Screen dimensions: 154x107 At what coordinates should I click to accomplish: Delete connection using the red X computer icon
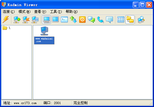tap(26, 19)
